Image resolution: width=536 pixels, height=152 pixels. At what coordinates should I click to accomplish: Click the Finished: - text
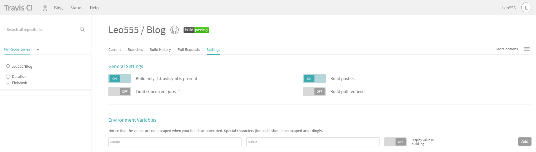click(x=21, y=83)
